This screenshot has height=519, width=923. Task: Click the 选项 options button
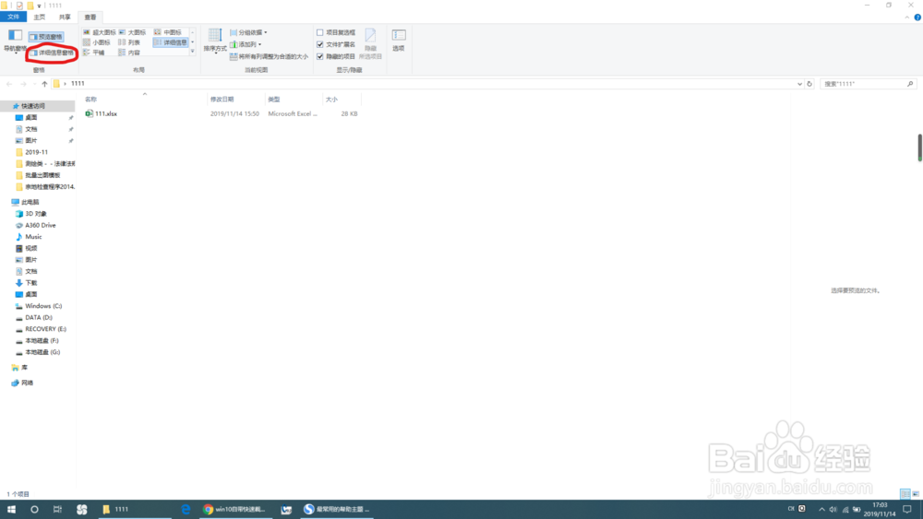pos(399,40)
